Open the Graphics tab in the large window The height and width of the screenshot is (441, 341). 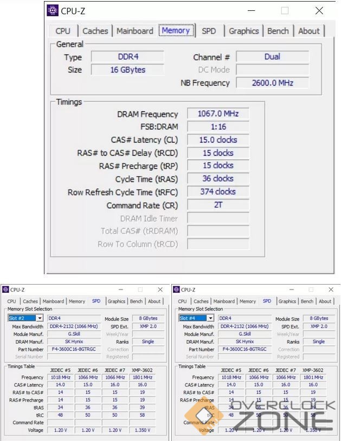click(244, 31)
